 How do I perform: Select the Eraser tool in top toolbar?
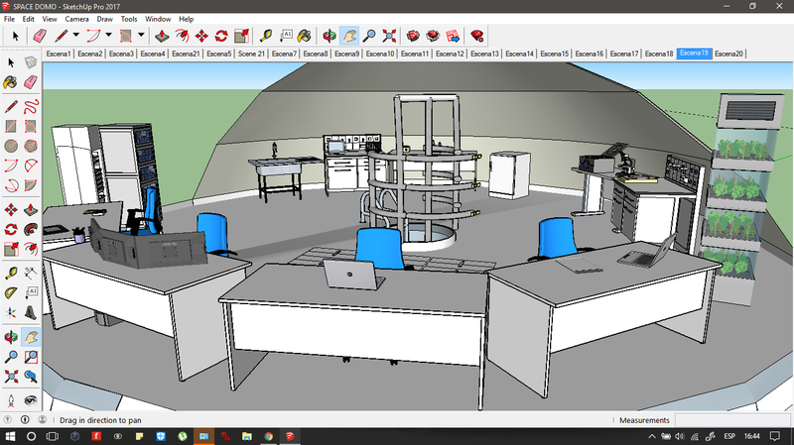(x=40, y=35)
